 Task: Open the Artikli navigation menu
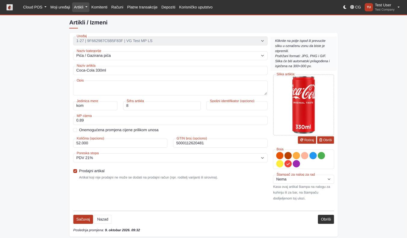(81, 7)
